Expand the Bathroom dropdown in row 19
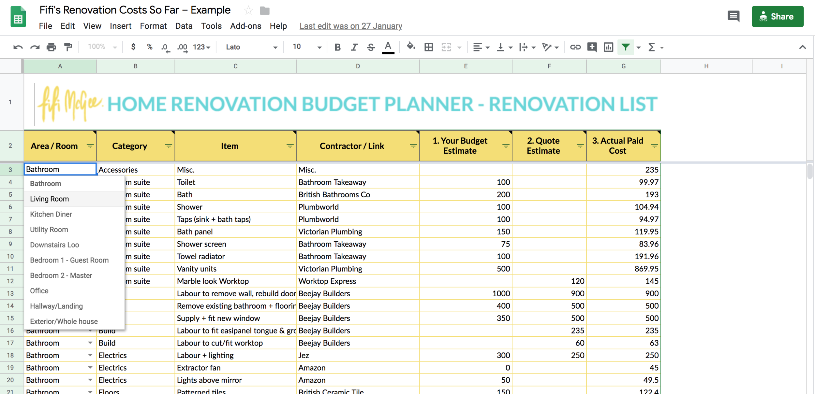The image size is (815, 394). pyautogui.click(x=90, y=368)
